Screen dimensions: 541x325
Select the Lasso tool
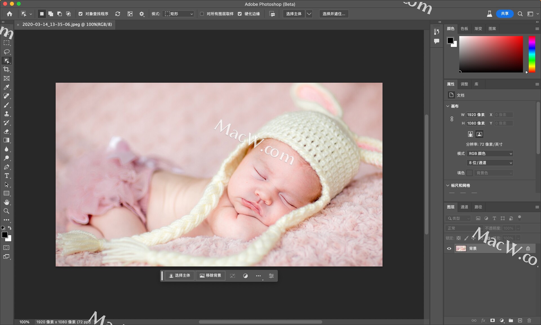click(x=7, y=52)
